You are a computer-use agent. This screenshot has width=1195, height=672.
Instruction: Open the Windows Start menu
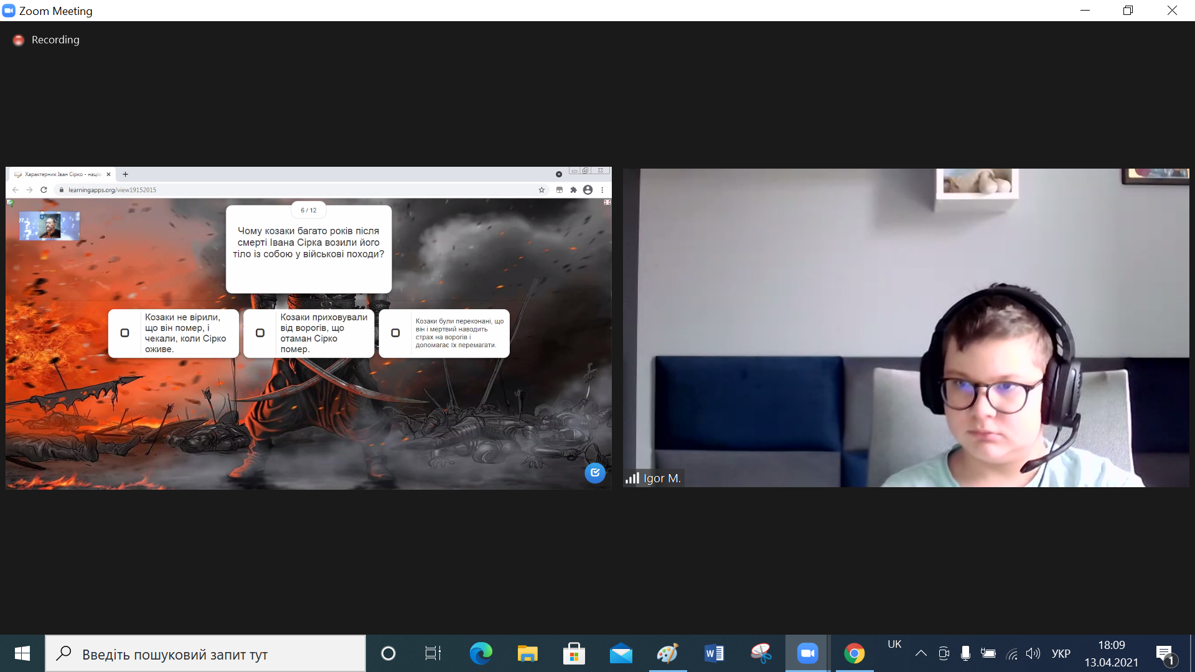click(x=22, y=653)
